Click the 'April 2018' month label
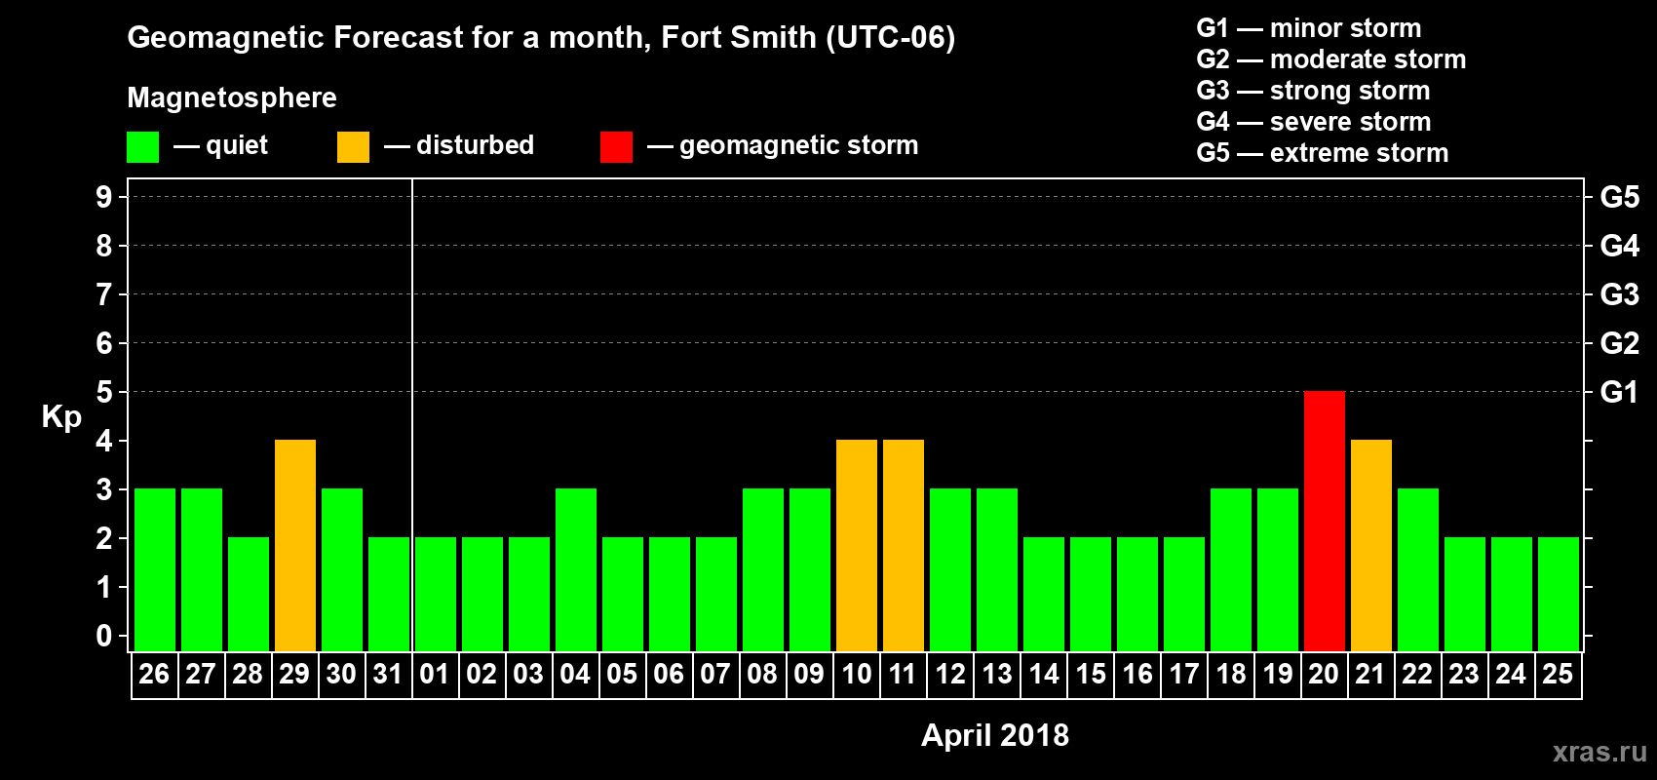This screenshot has width=1657, height=780. (x=995, y=735)
